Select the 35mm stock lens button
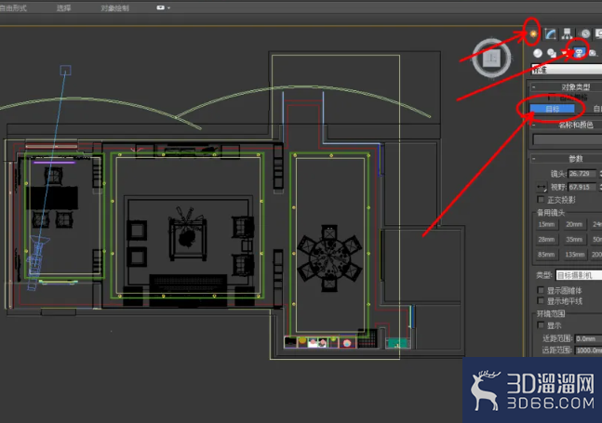Image resolution: width=602 pixels, height=423 pixels. point(574,239)
